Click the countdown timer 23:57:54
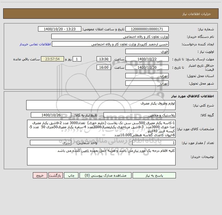 (52, 59)
